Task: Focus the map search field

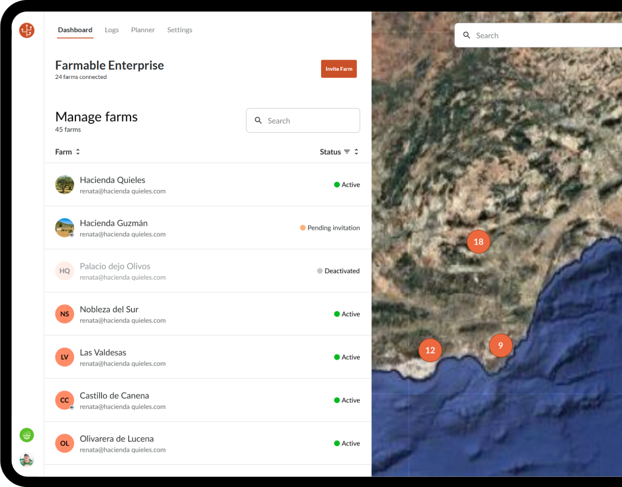Action: 538,35
